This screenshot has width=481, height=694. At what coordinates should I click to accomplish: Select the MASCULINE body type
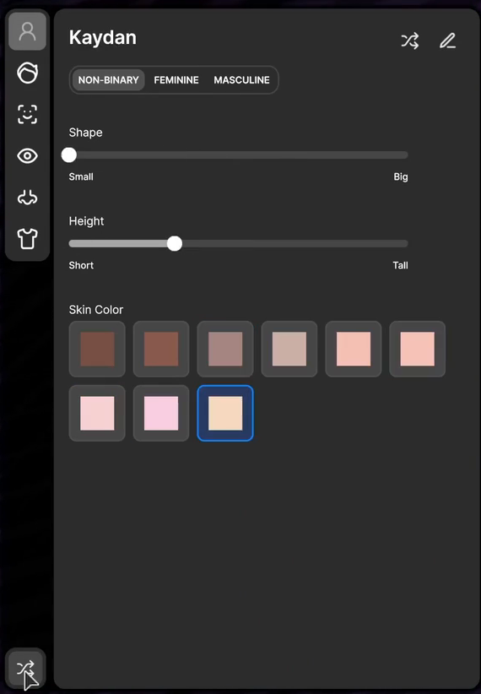click(x=241, y=80)
